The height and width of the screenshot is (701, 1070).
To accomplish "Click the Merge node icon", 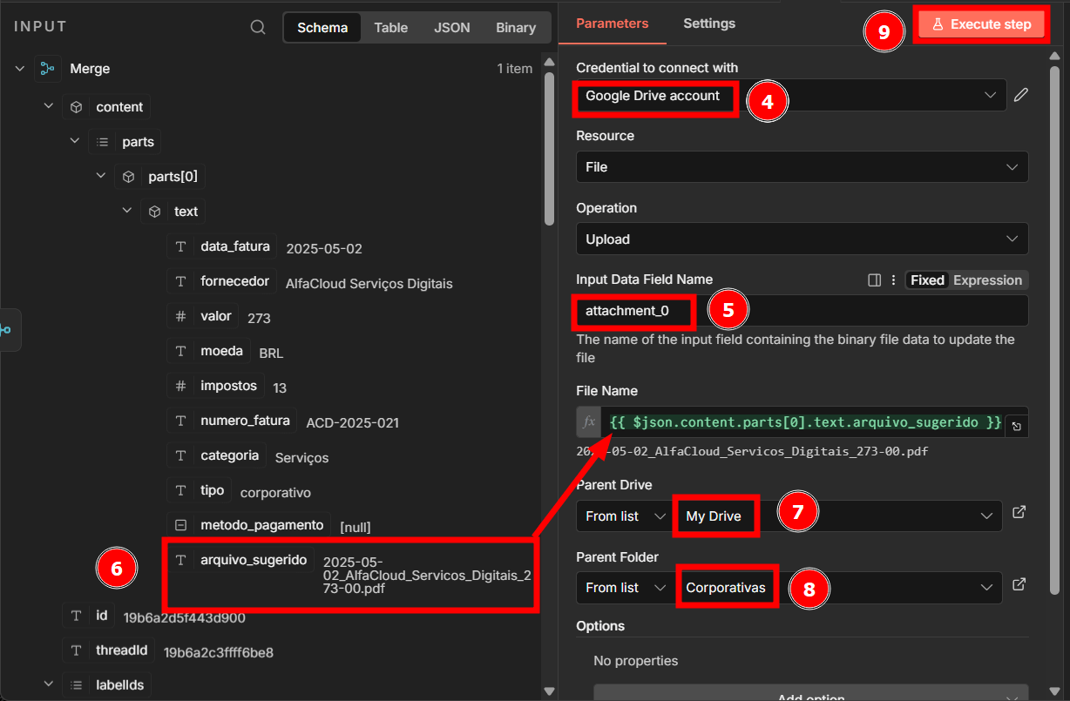I will 48,69.
